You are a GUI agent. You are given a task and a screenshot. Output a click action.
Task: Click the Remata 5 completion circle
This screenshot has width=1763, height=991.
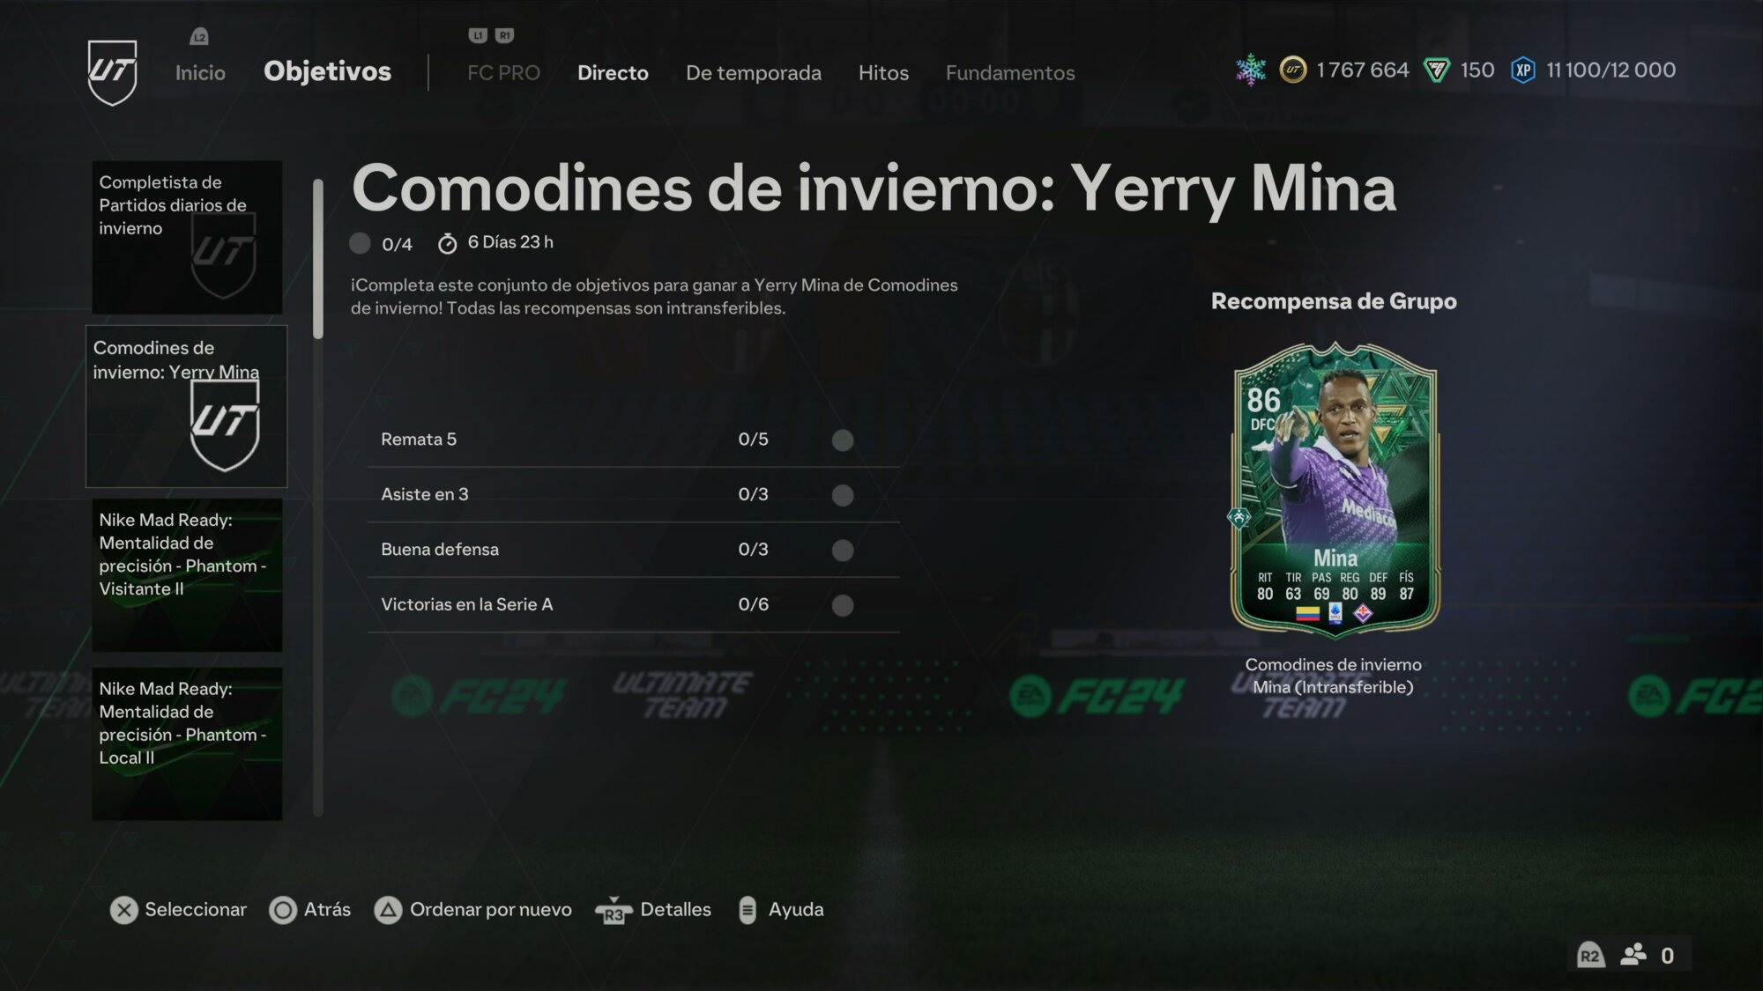(843, 440)
